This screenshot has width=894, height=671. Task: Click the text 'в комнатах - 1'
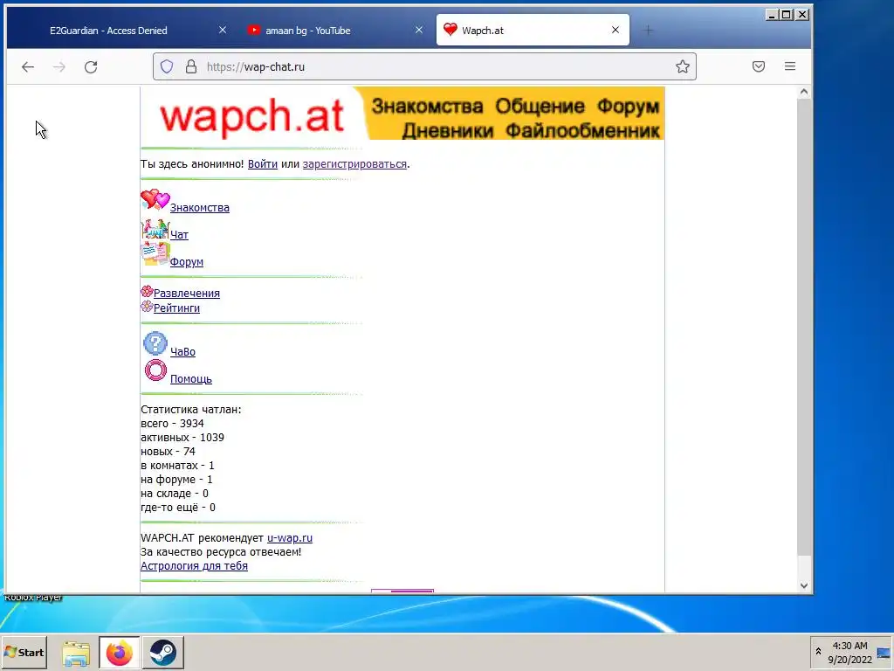(178, 466)
